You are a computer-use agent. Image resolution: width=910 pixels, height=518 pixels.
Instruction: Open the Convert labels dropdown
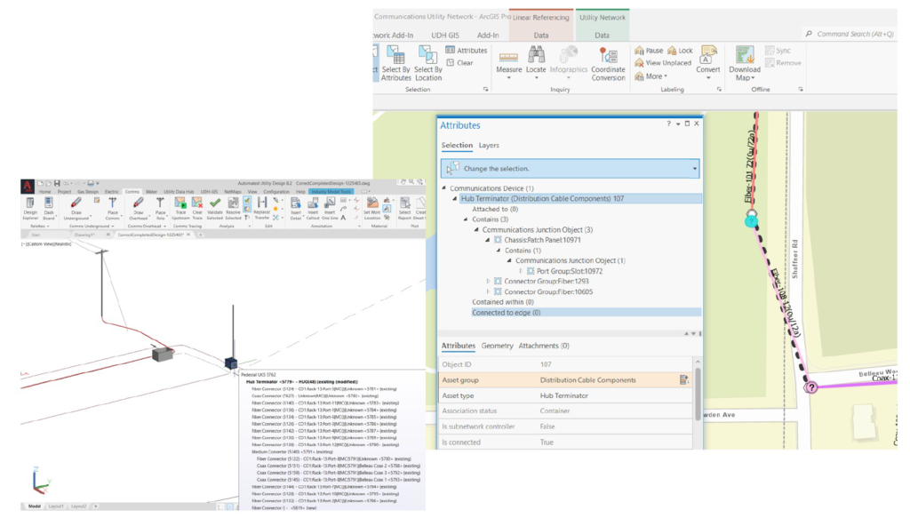(708, 77)
